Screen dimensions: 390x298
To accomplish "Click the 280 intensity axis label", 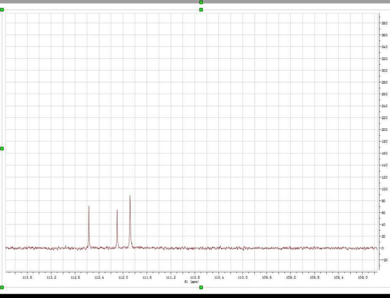I will [384, 82].
